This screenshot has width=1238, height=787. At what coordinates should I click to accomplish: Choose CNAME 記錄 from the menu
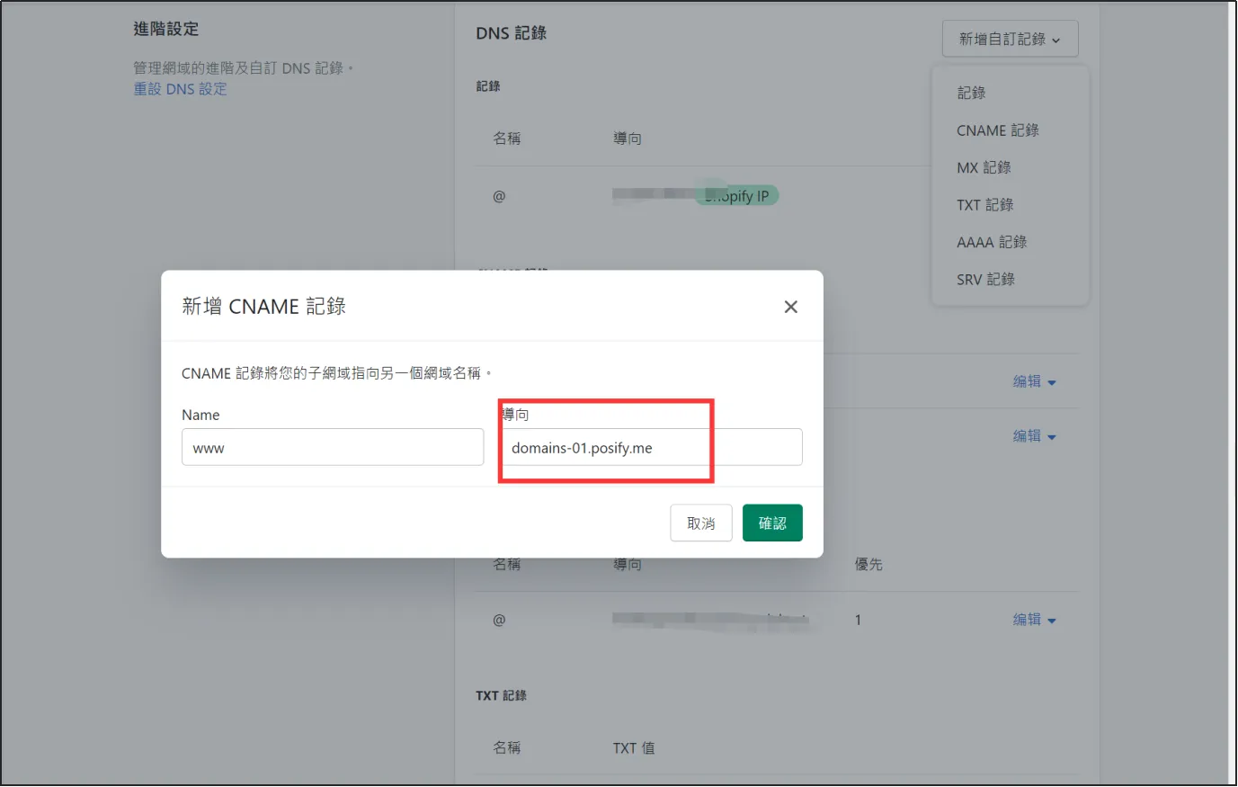pyautogui.click(x=997, y=130)
